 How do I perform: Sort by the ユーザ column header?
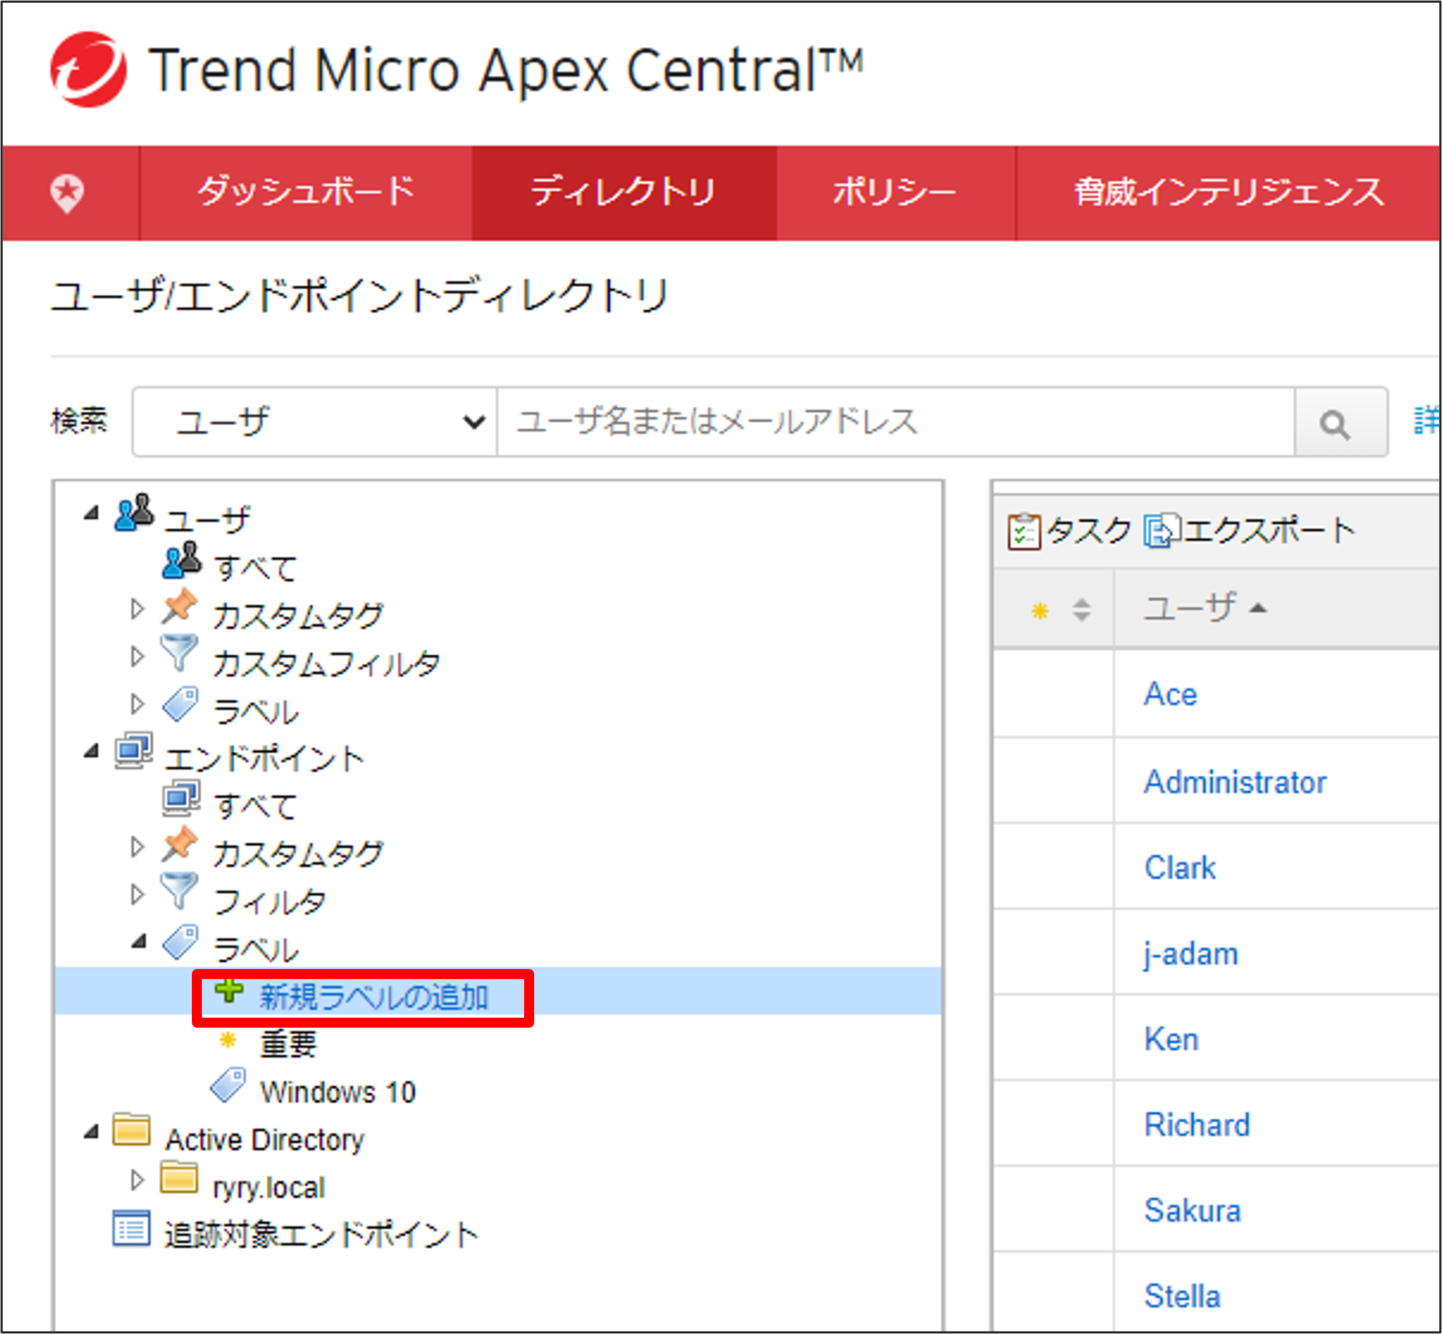1190,608
